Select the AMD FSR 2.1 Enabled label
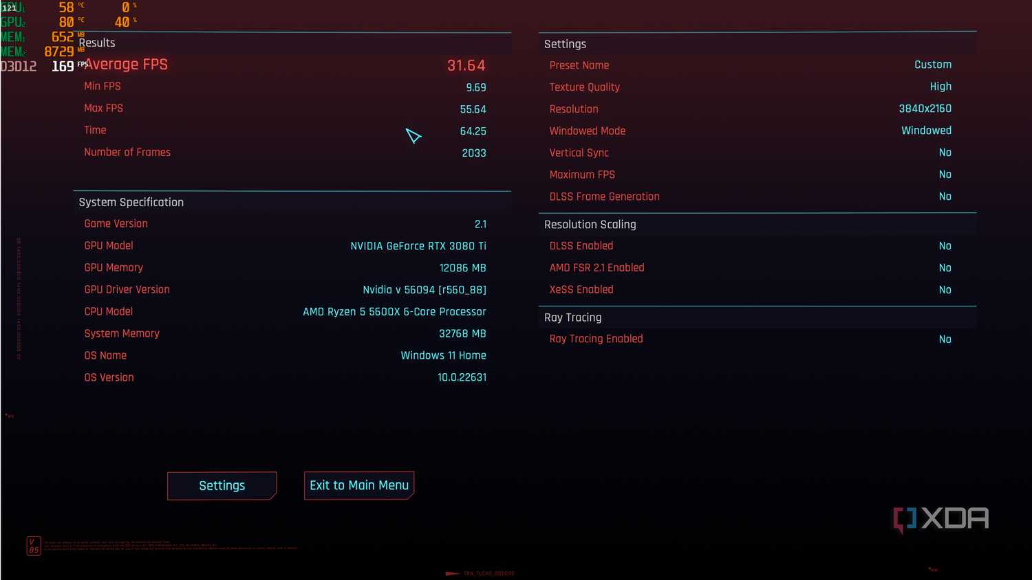Viewport: 1032px width, 580px height. [x=596, y=268]
